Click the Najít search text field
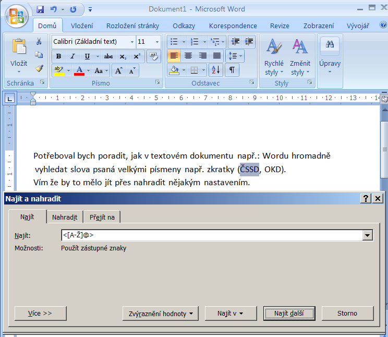The image size is (388, 337). point(212,235)
